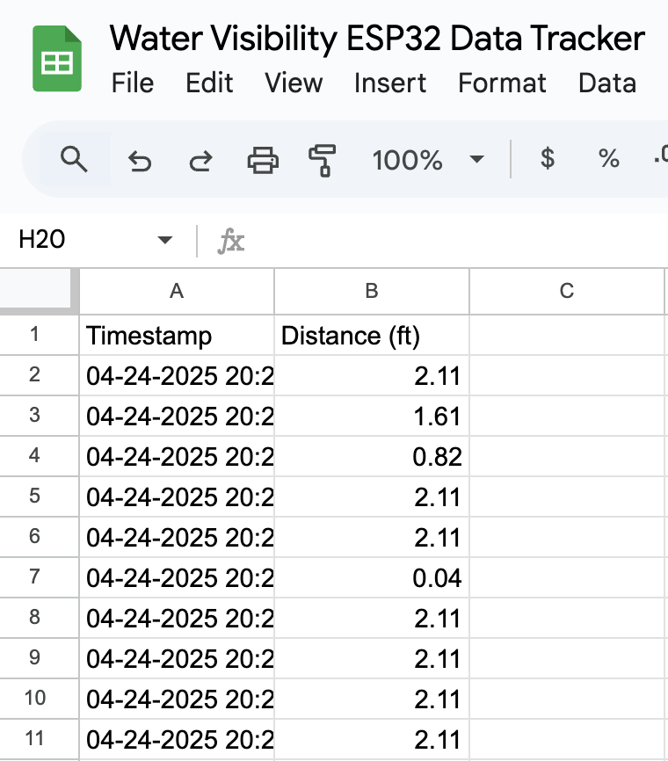Image resolution: width=668 pixels, height=761 pixels.
Task: Open Print via the printer icon
Action: pyautogui.click(x=261, y=160)
